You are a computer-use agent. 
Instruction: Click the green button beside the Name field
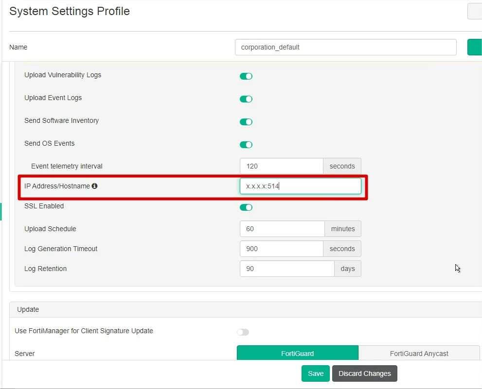tap(475, 47)
